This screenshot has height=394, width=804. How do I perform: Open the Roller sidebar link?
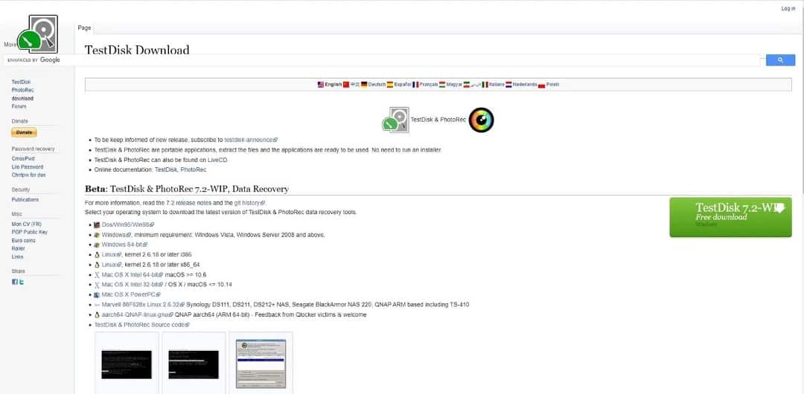[19, 248]
